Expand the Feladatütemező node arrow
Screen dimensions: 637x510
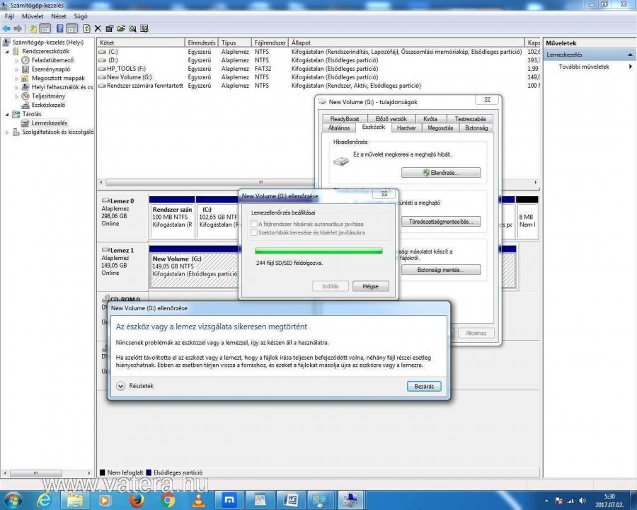coord(17,61)
